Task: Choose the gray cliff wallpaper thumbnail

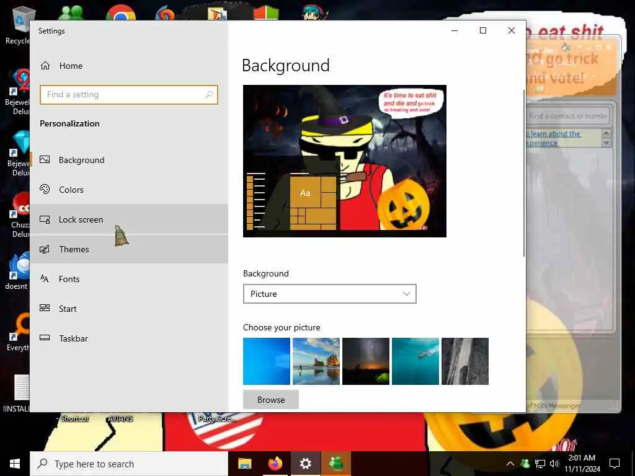Action: pyautogui.click(x=465, y=361)
